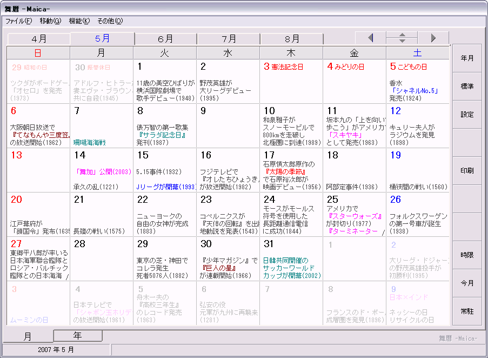The image size is (488, 358).
Task: Select May 27 東郷平八郎 cell
Action: (x=38, y=259)
